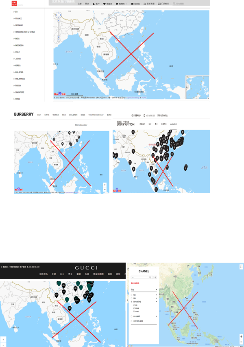Expand the cart dropdown arrow in UNIQLO header
The image size is (244, 347).
[126, 4]
